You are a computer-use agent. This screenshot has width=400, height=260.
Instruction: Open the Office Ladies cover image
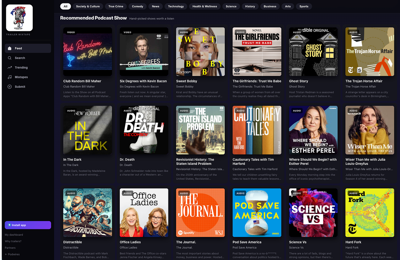144,213
